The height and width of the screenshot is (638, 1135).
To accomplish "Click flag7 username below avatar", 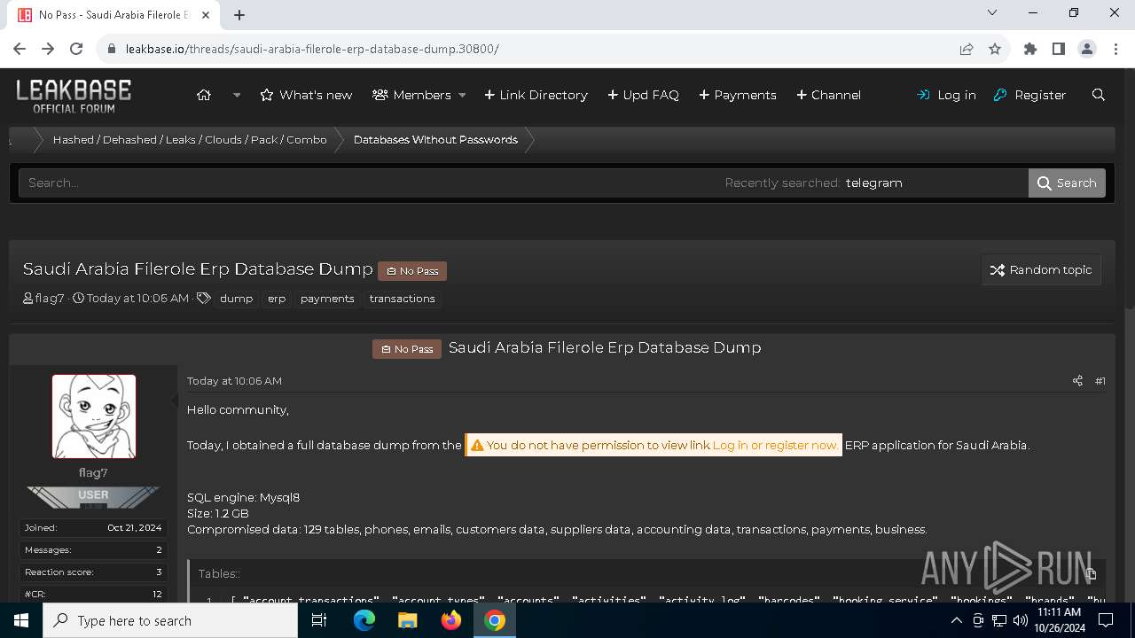I will pyautogui.click(x=93, y=473).
